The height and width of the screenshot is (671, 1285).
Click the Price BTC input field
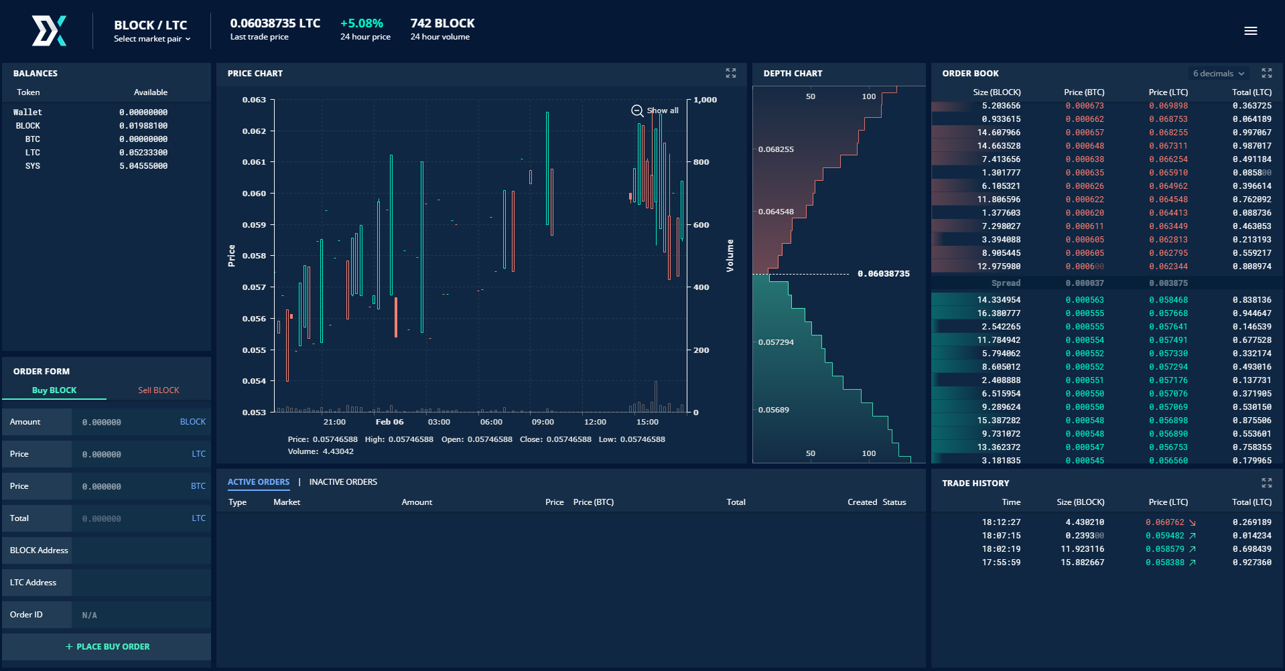tap(141, 486)
